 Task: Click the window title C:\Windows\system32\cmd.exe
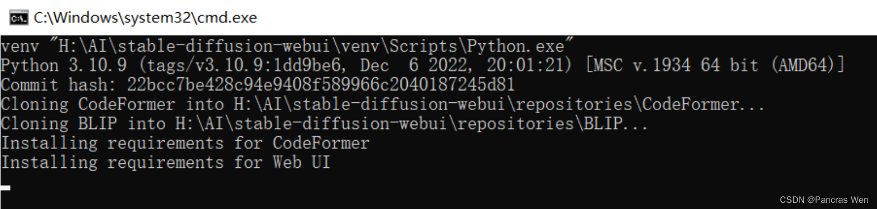[x=145, y=18]
